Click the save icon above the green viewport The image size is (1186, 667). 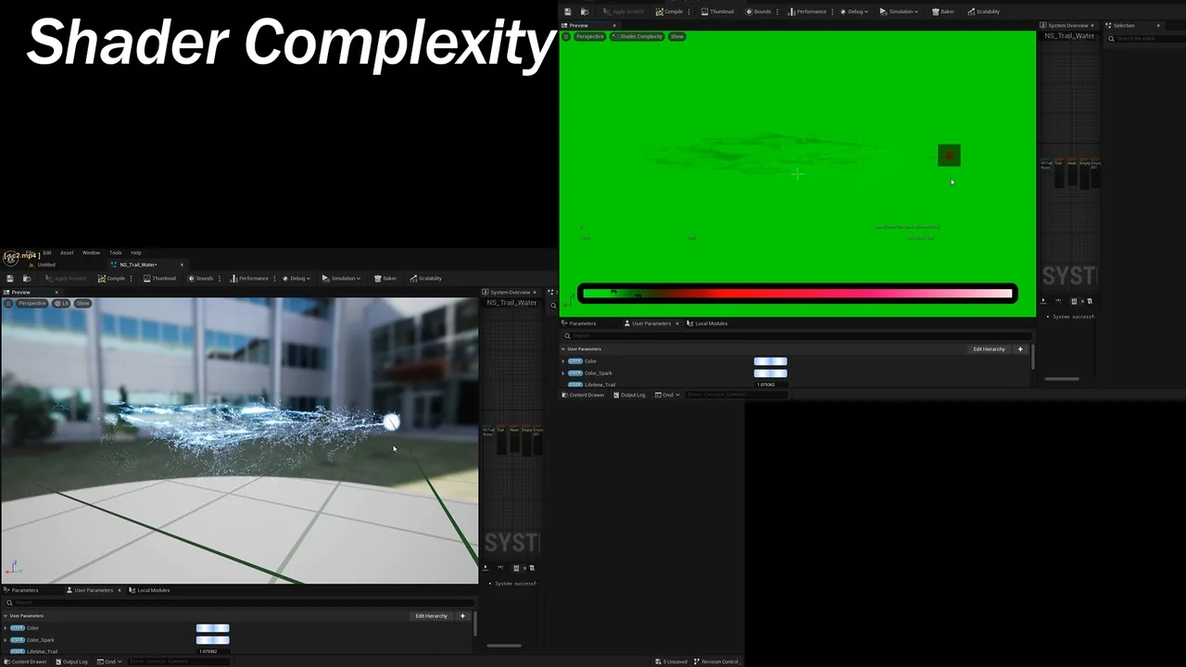coord(568,11)
